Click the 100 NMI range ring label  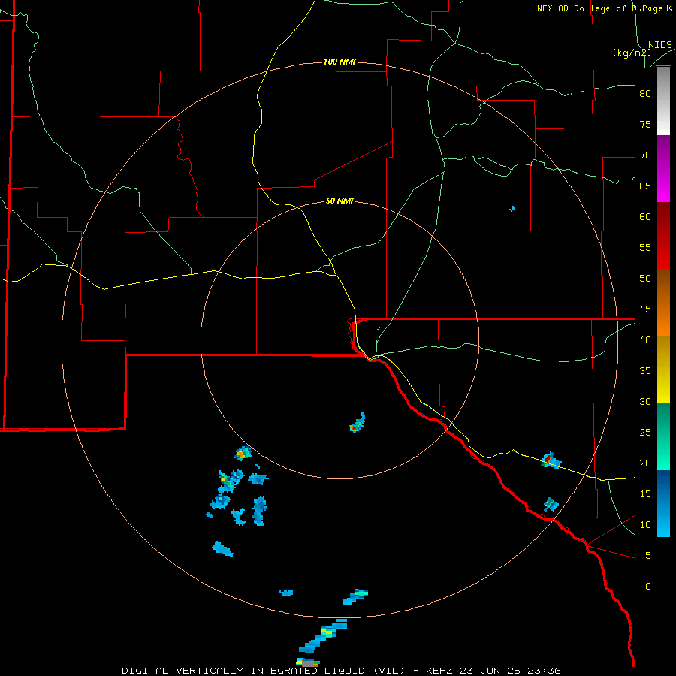(x=340, y=62)
